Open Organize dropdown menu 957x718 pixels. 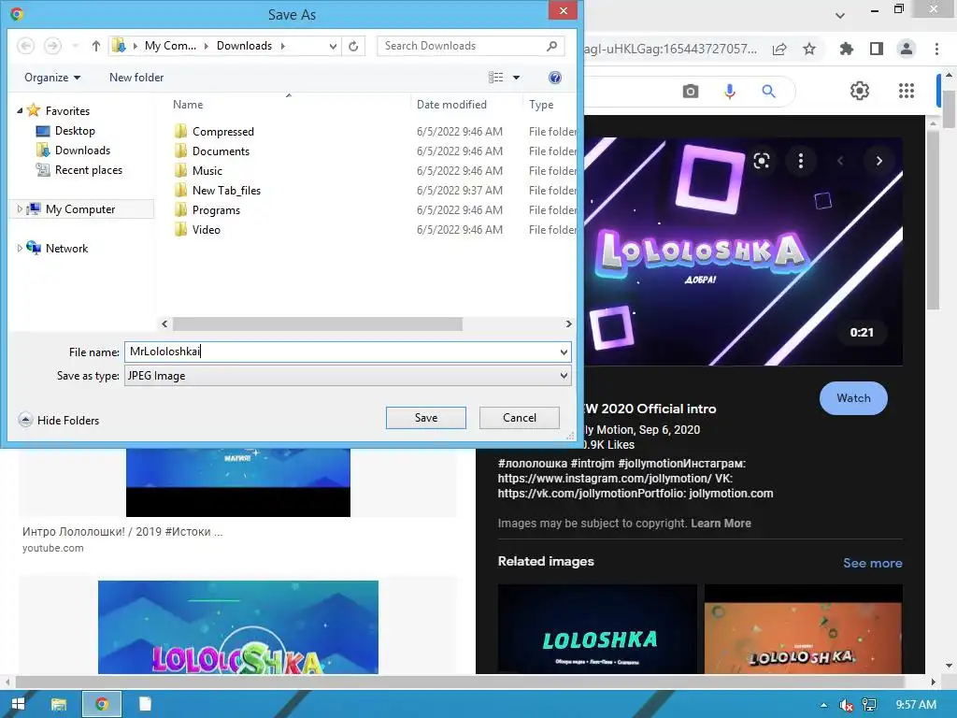coord(52,78)
